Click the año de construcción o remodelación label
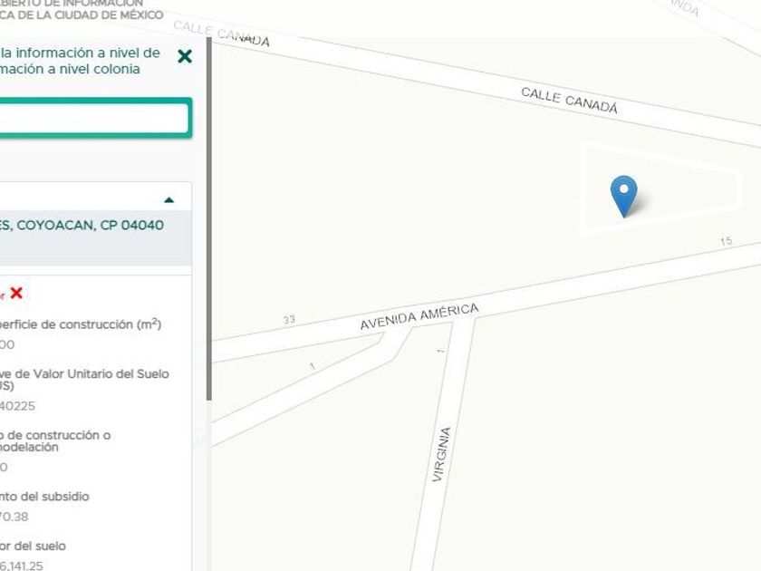Image resolution: width=761 pixels, height=571 pixels. click(55, 440)
